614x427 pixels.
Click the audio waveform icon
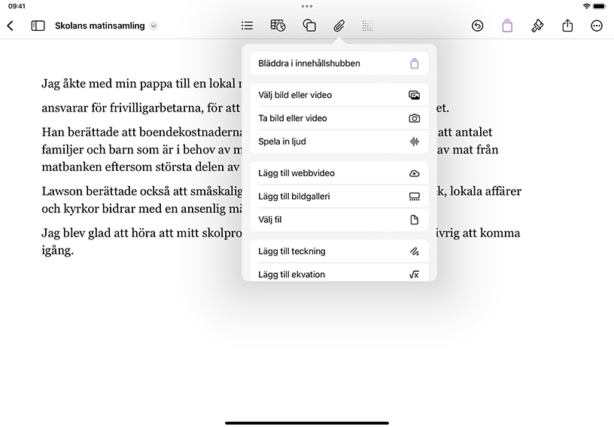[415, 142]
